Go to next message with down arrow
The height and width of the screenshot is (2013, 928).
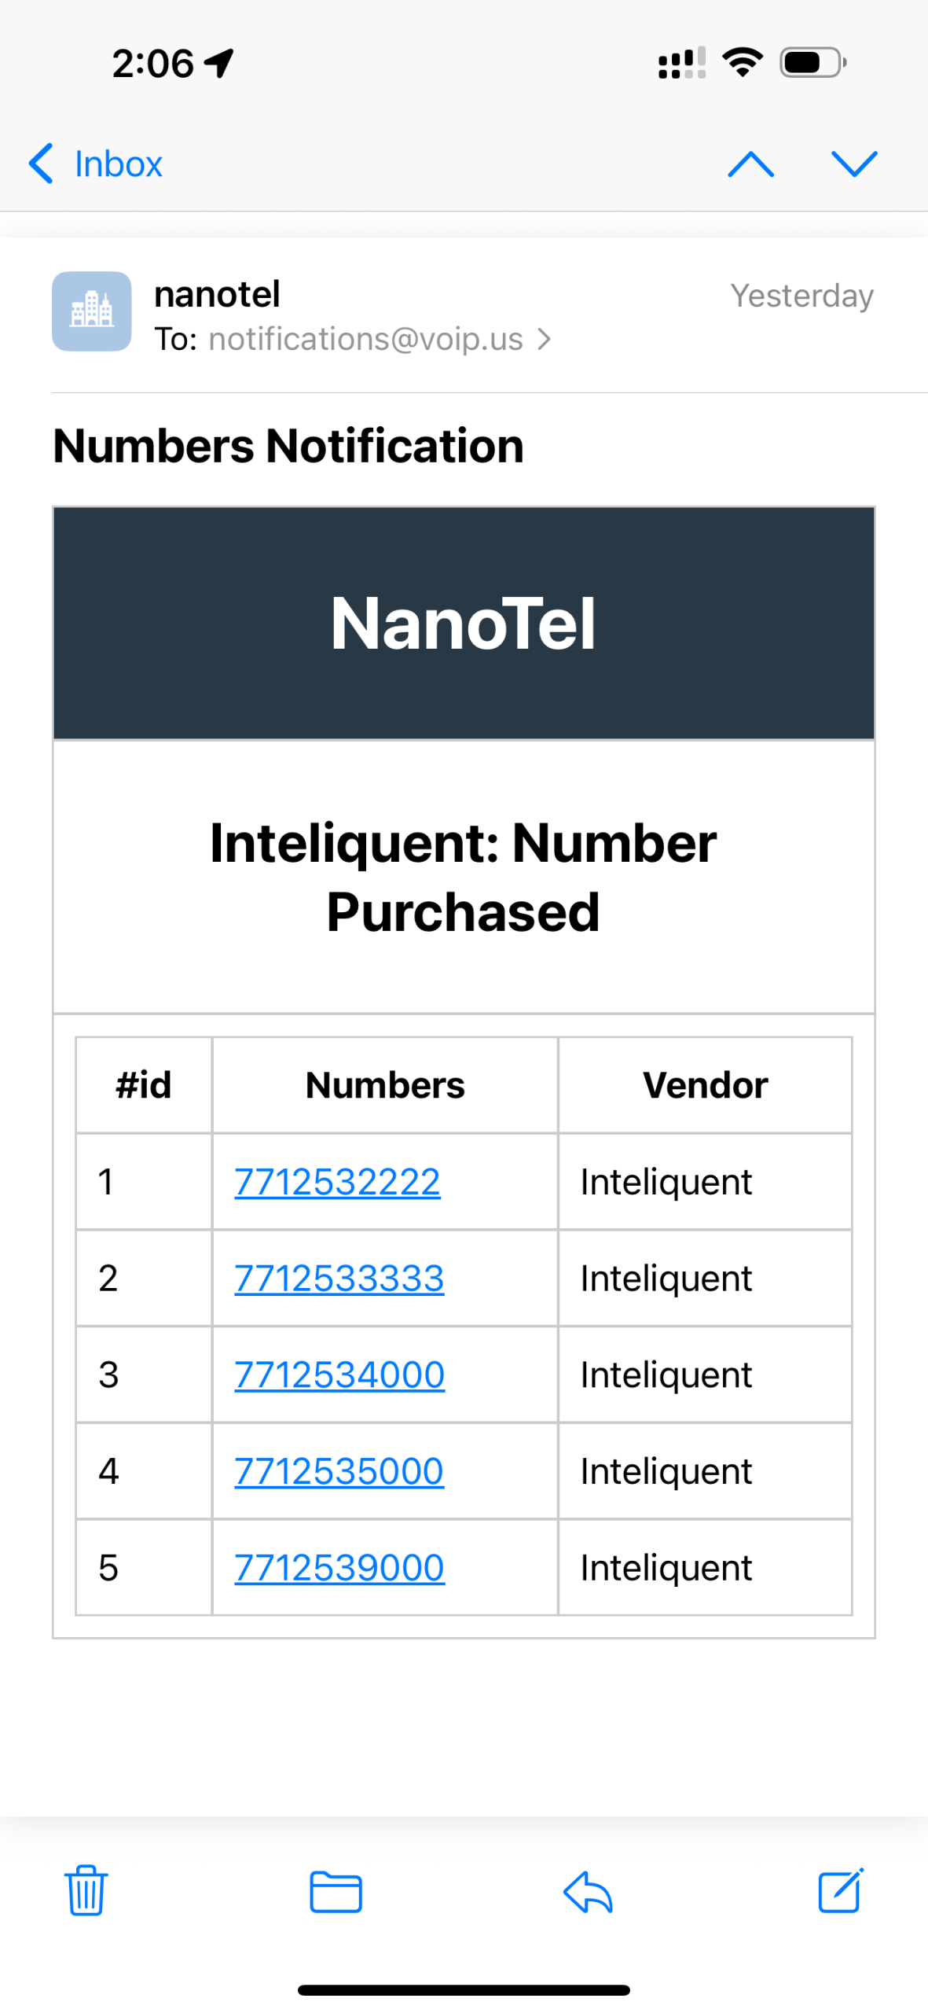[x=854, y=164]
